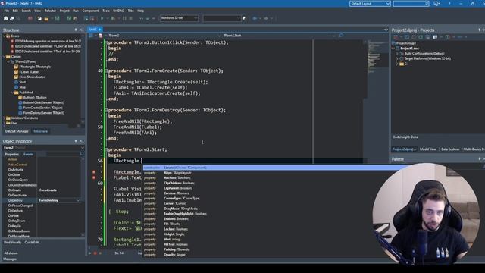Click the Stop program toolbar icon
Image resolution: width=485 pixels, height=273 pixels.
[130, 18]
